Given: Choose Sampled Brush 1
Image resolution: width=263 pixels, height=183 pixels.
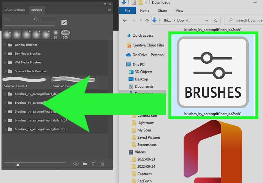Looking at the screenshot, I should (26, 82).
